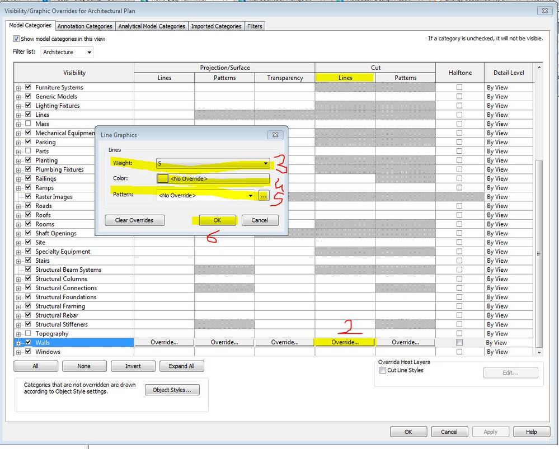The image size is (559, 449).
Task: Click the Halftone column header
Action: (460, 73)
